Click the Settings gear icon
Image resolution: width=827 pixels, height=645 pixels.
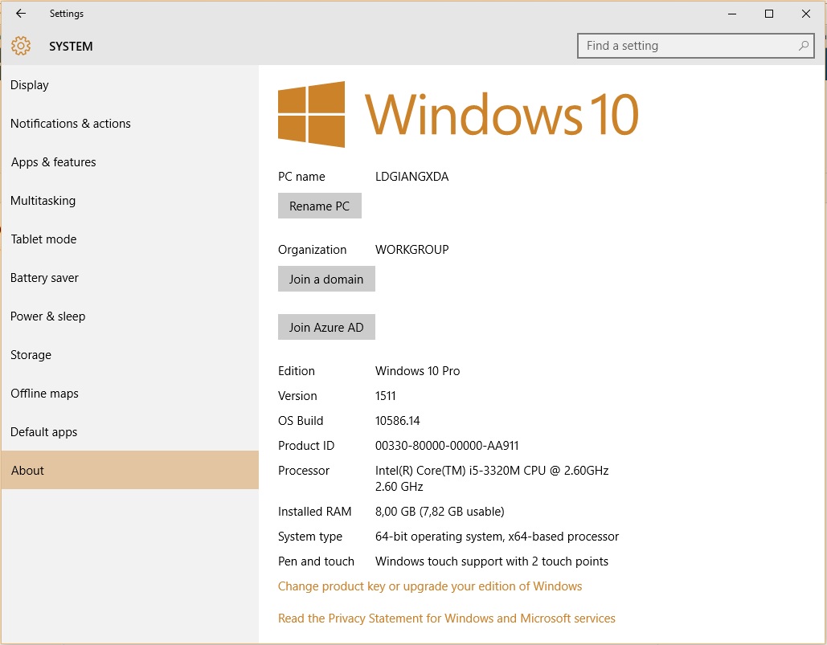coord(20,46)
